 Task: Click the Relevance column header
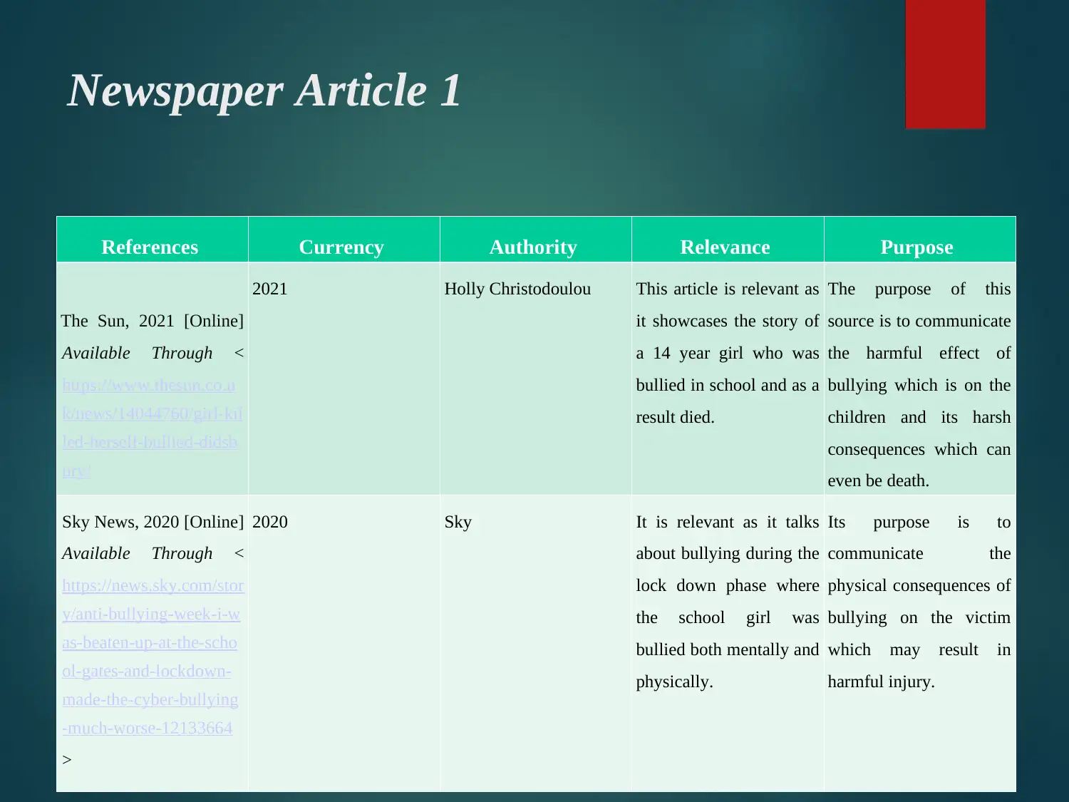tap(728, 240)
